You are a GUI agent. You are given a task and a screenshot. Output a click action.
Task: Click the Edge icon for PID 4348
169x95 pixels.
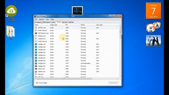36,58
